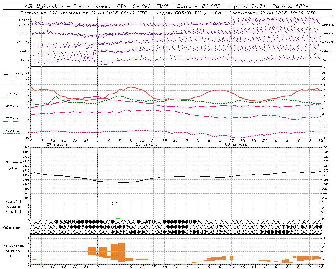Select the Высота: 187м value
The height and width of the screenshot is (269, 336).
click(290, 6)
